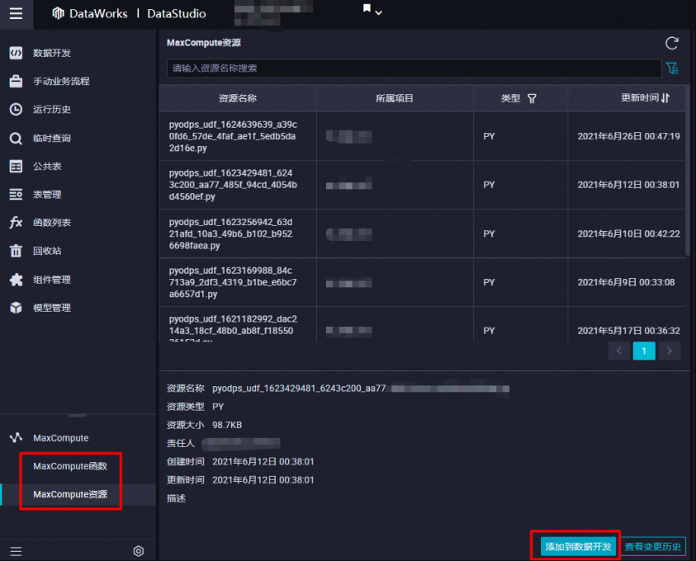The width and height of the screenshot is (696, 561).
Task: Click the table vertical scrollbar
Action: 688,171
